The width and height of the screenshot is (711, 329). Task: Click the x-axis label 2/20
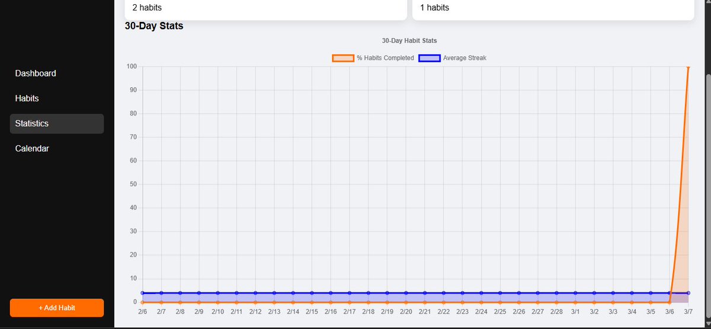click(x=406, y=311)
